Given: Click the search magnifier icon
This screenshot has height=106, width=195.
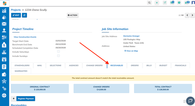Looking at the screenshot, I should [149, 3].
